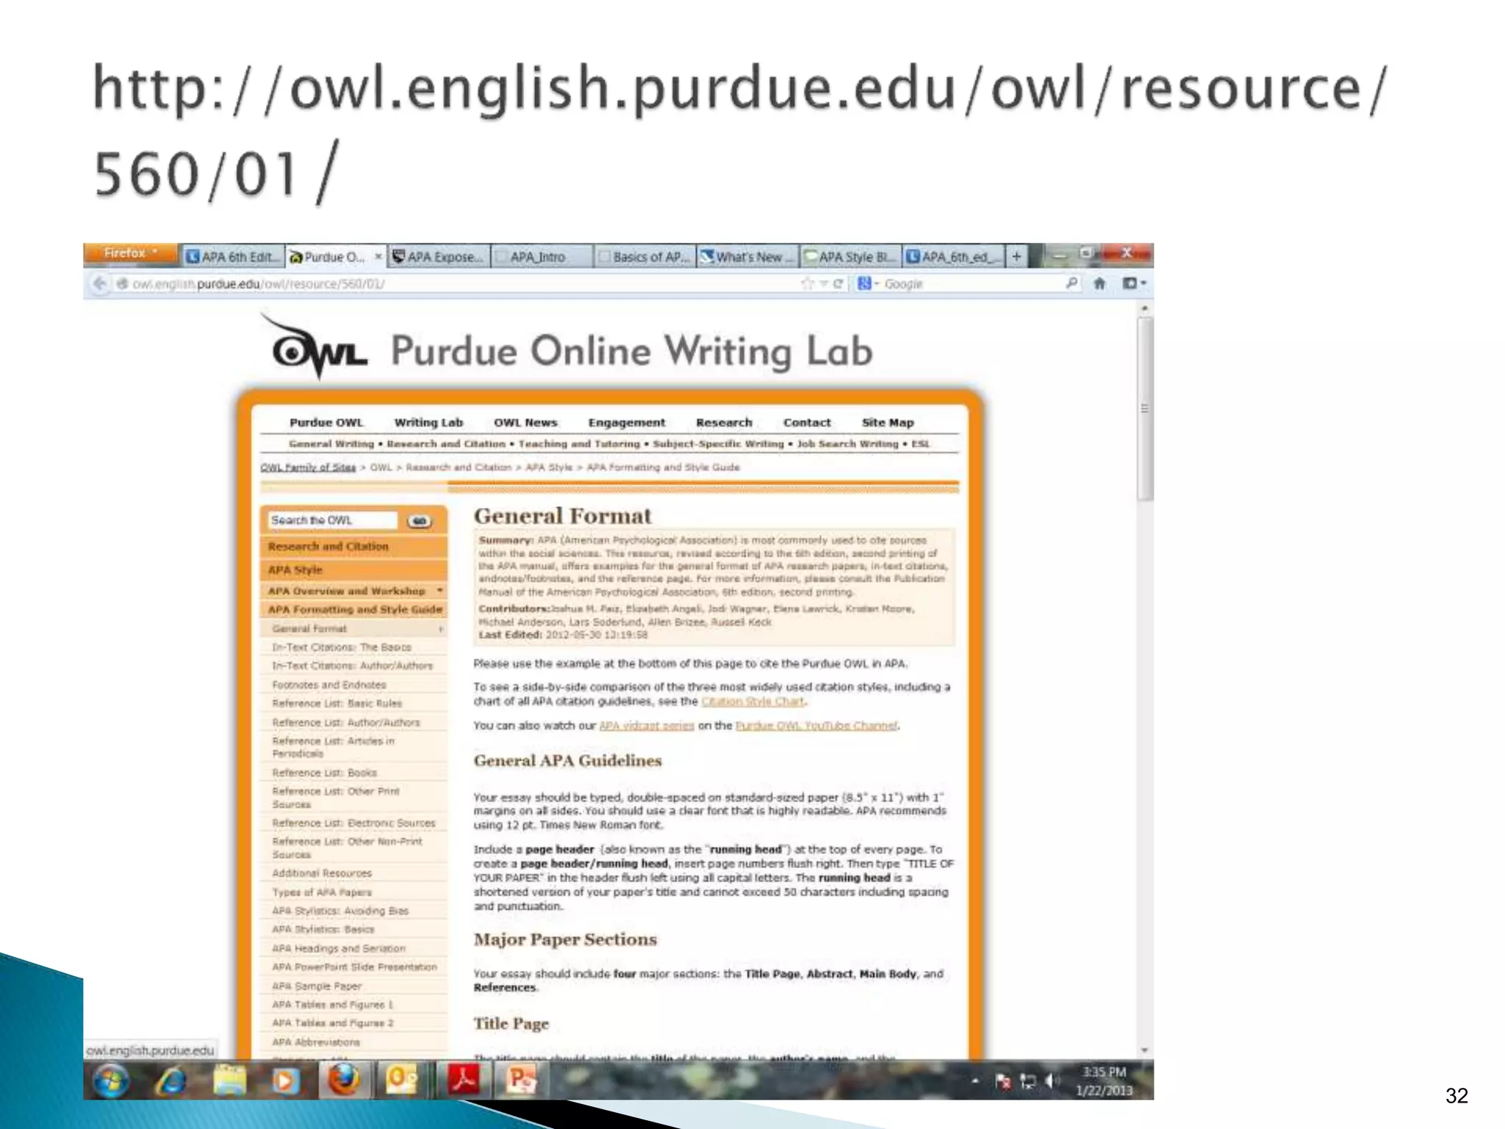This screenshot has height=1129, width=1505.
Task: Open the orange Firefox menu dropdown
Action: pos(131,254)
